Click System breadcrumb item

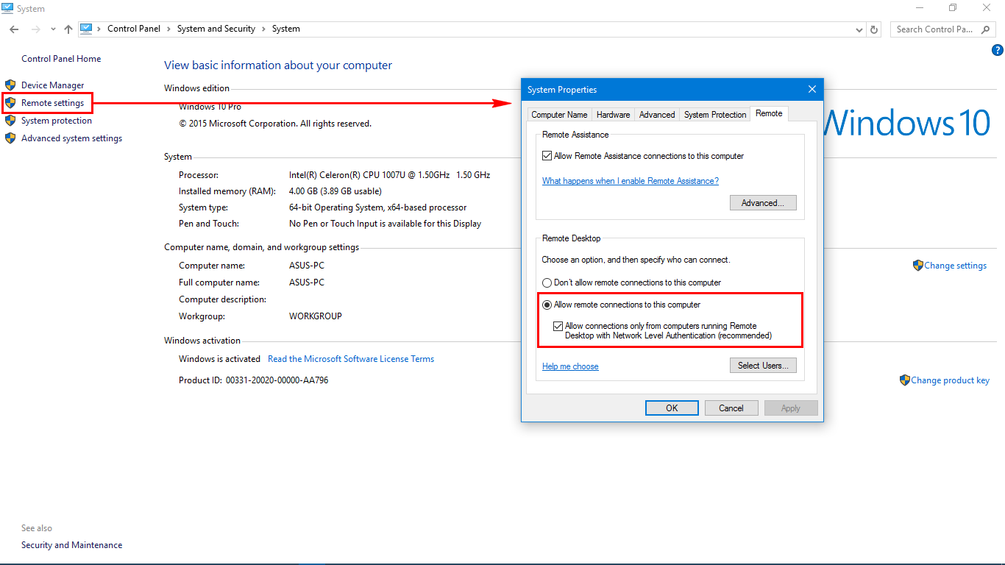pos(286,29)
